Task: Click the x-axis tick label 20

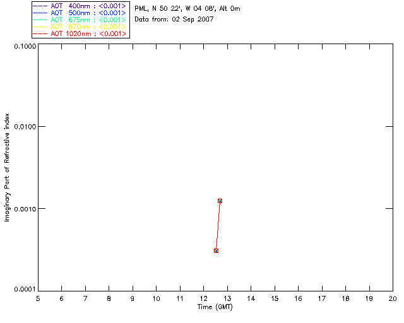Action: point(393,298)
